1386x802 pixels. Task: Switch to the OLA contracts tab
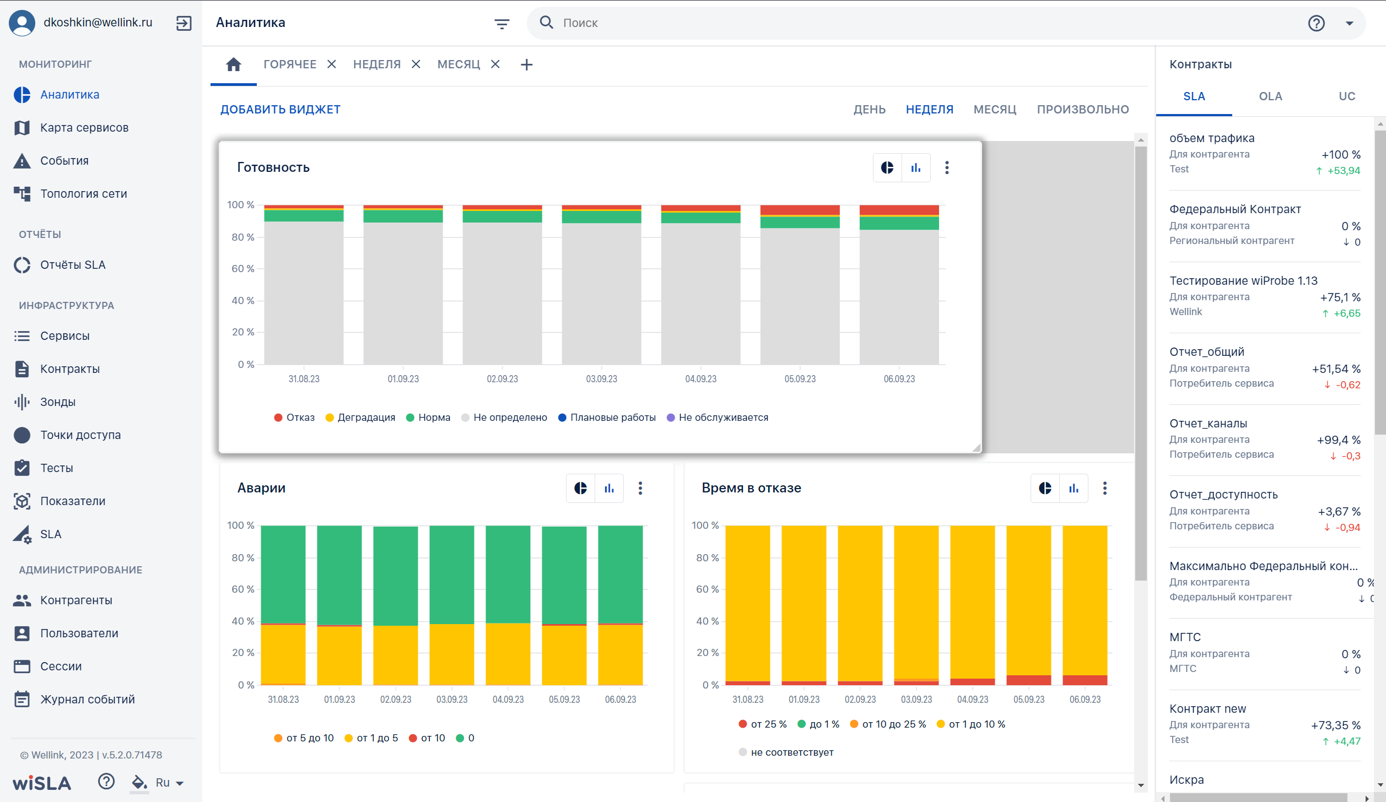point(1270,96)
